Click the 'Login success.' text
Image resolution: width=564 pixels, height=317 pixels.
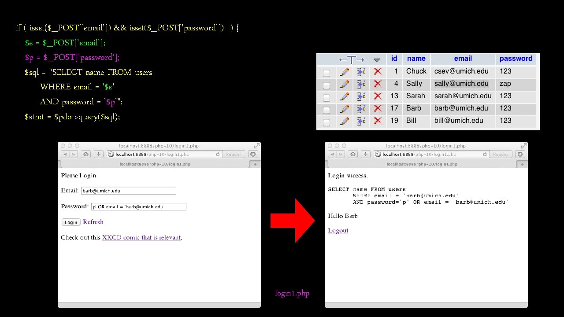[348, 176]
